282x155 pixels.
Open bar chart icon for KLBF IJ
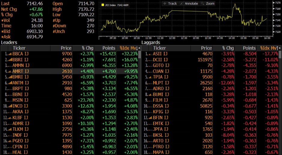[10, 118]
